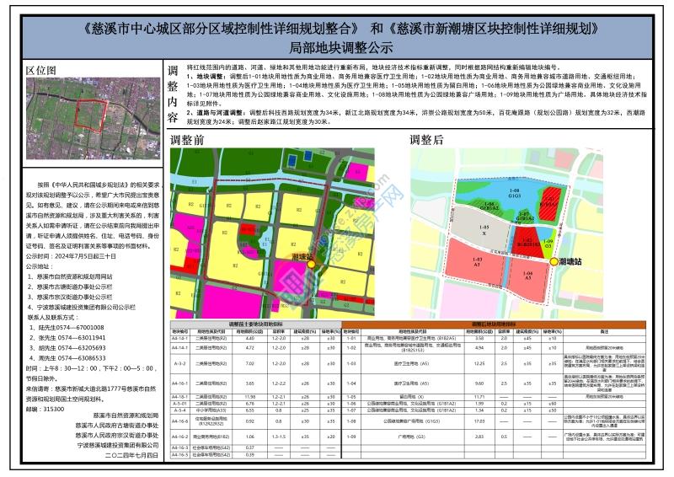Click the 调整前 map heading
The height and width of the screenshot is (477, 674).
(x=188, y=140)
